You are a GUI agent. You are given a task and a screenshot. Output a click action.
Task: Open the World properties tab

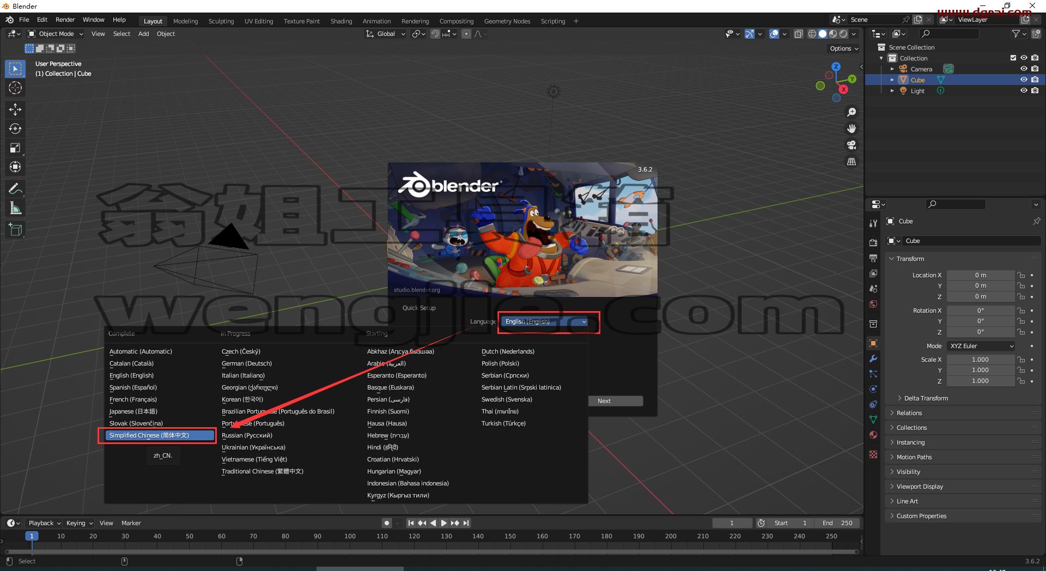(873, 304)
